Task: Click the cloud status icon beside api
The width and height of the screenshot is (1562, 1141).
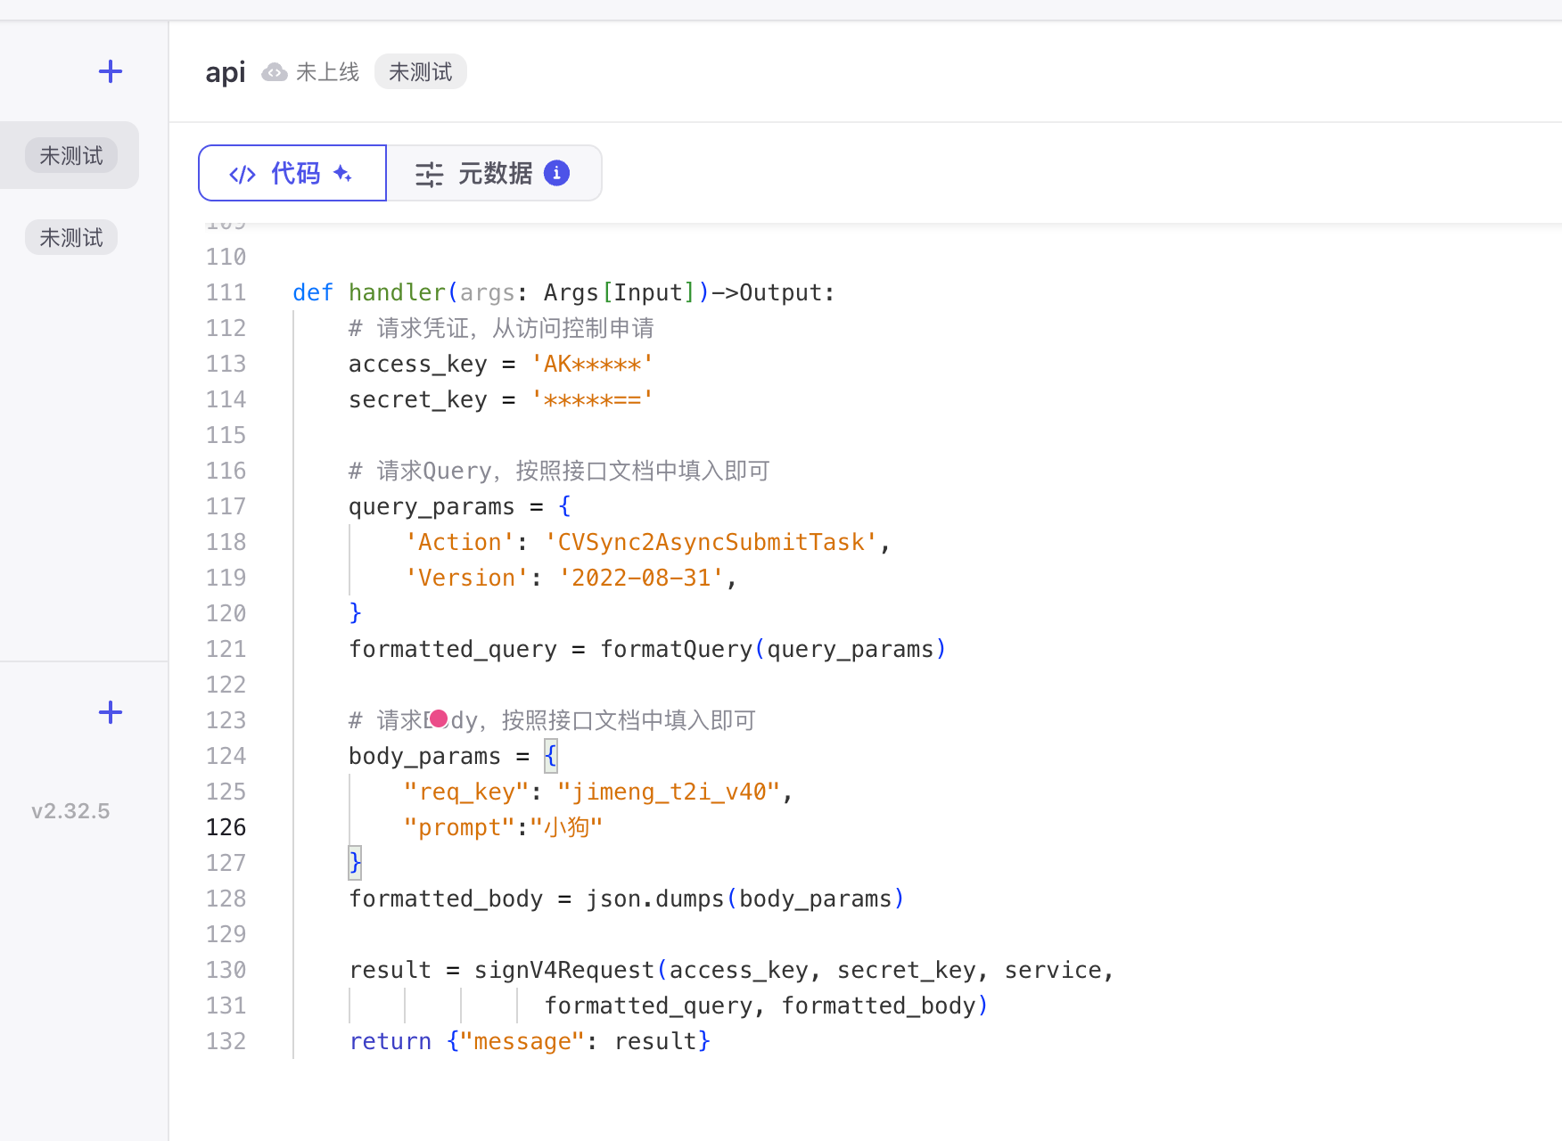Action: point(275,72)
